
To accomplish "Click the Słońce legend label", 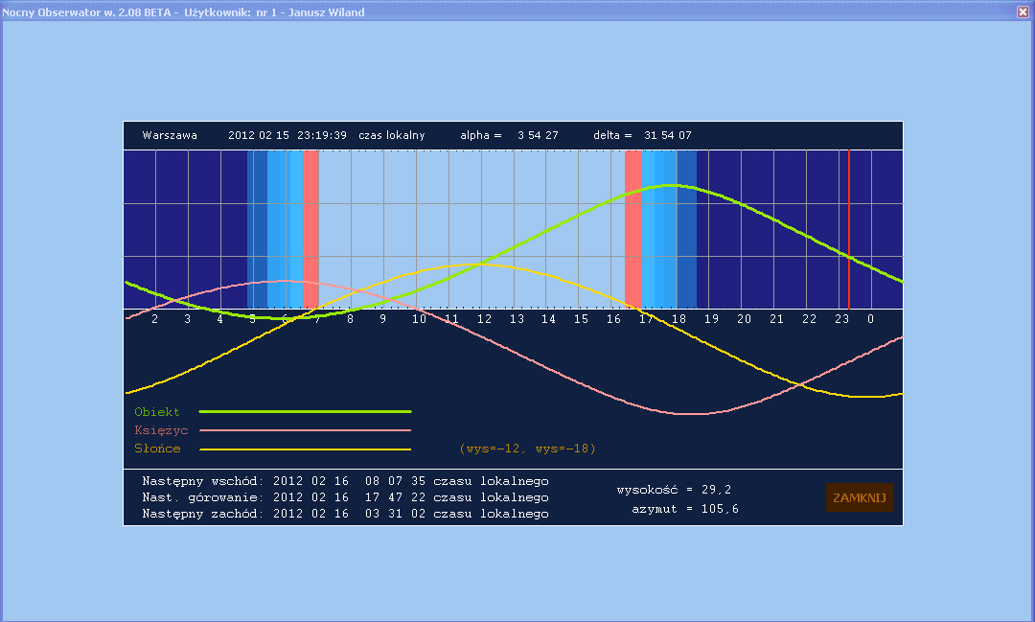I will 158,449.
